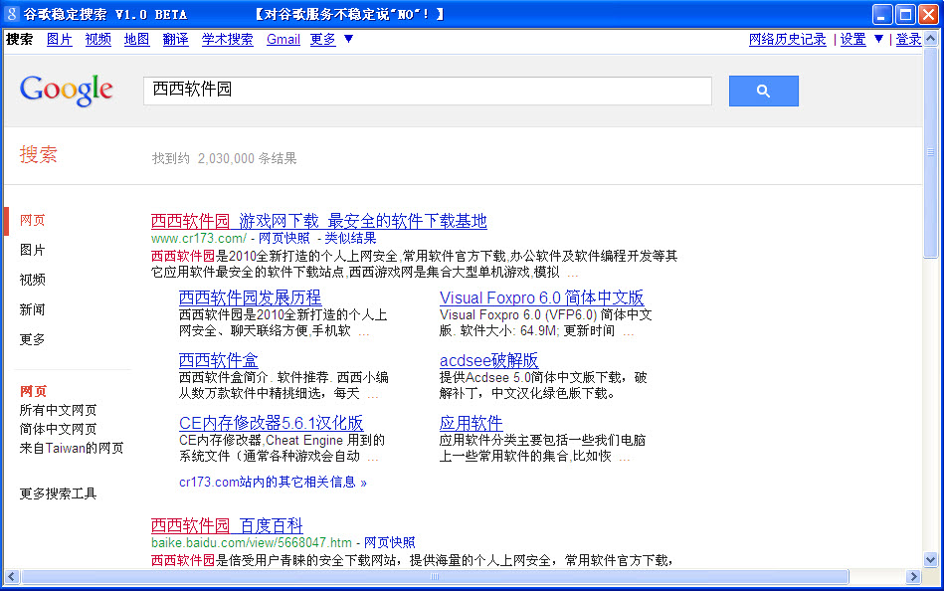
Task: Click vertical scrollbar down arrow
Action: [931, 560]
